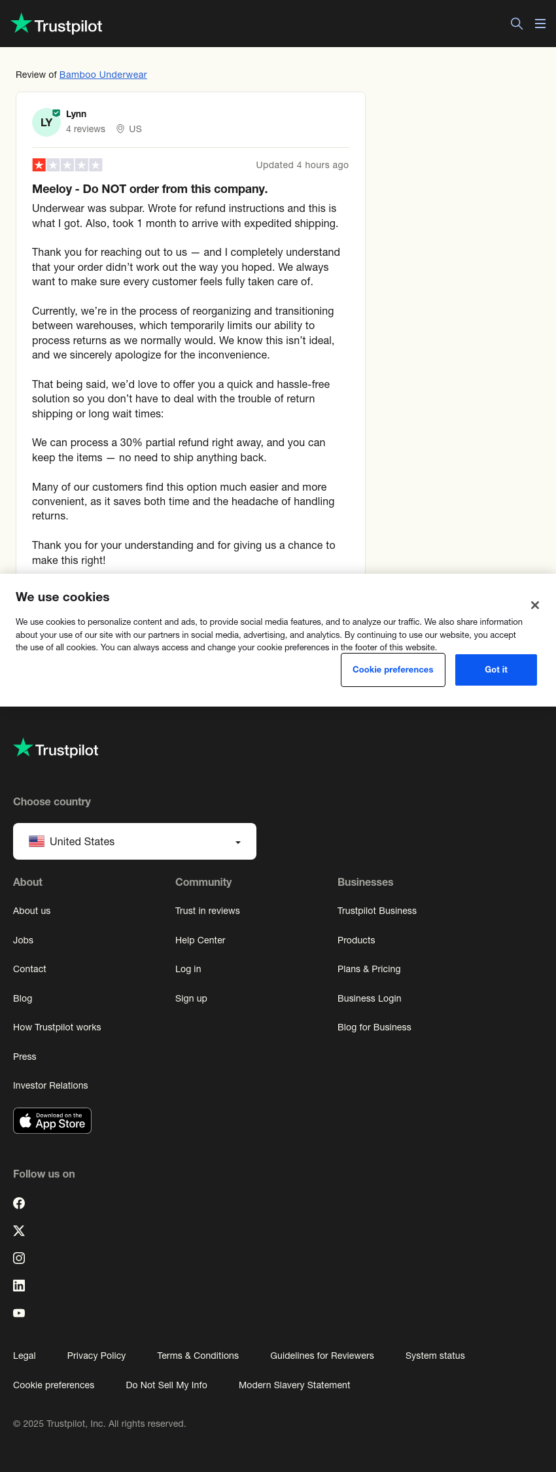Click the Download on the App Store badge

pyautogui.click(x=52, y=1121)
